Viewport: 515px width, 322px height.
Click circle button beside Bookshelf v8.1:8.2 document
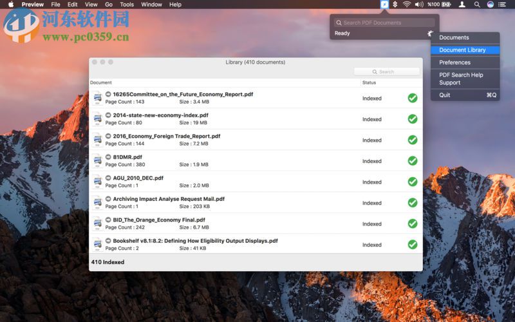click(108, 241)
